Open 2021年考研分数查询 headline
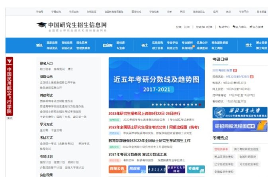The width and height of the screenshot is (268, 177). (x=125, y=154)
